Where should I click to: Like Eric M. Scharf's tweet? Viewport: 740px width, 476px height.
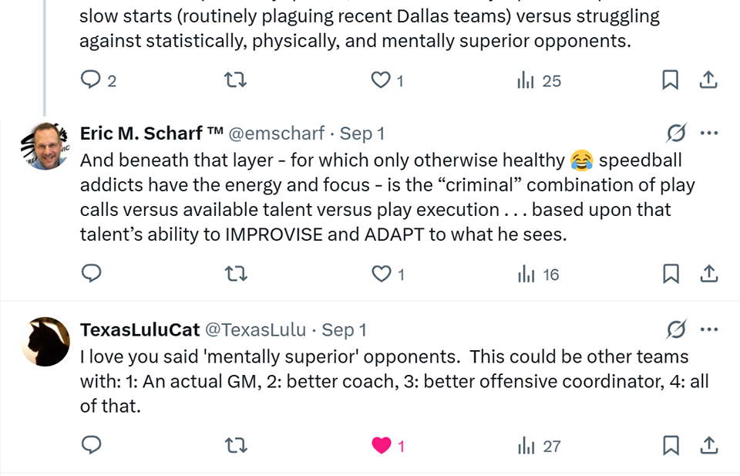tap(382, 274)
